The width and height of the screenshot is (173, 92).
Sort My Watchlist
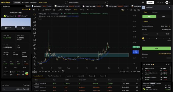[166, 64]
